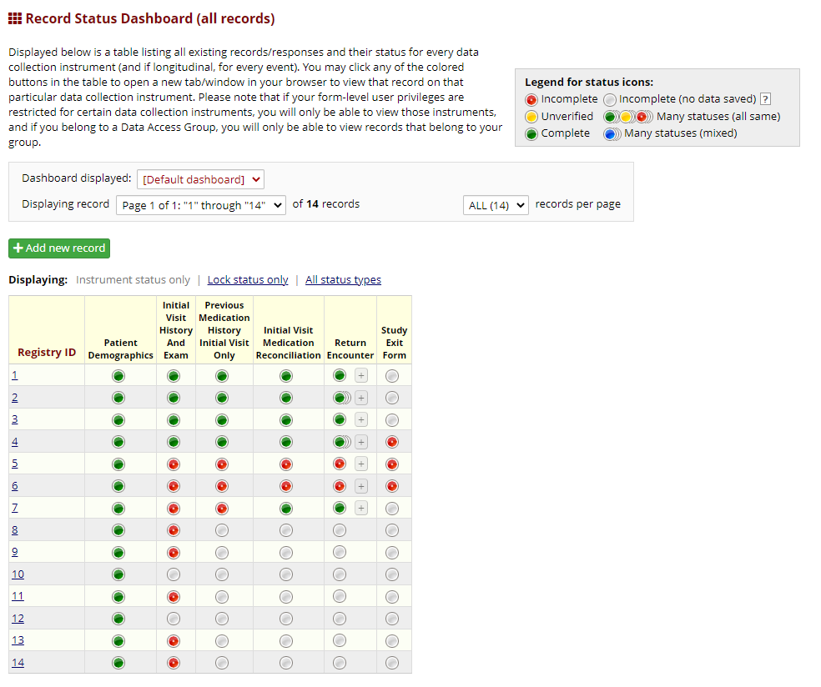Add Return Encounter instance for record 1
This screenshot has height=687, width=821.
[x=361, y=376]
